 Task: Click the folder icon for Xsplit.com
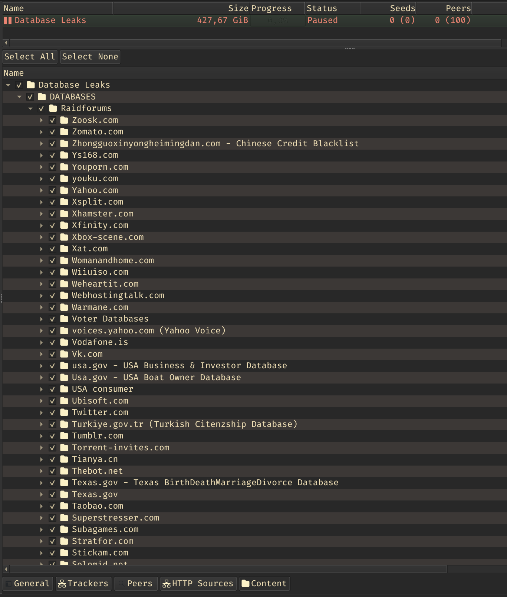coord(64,202)
